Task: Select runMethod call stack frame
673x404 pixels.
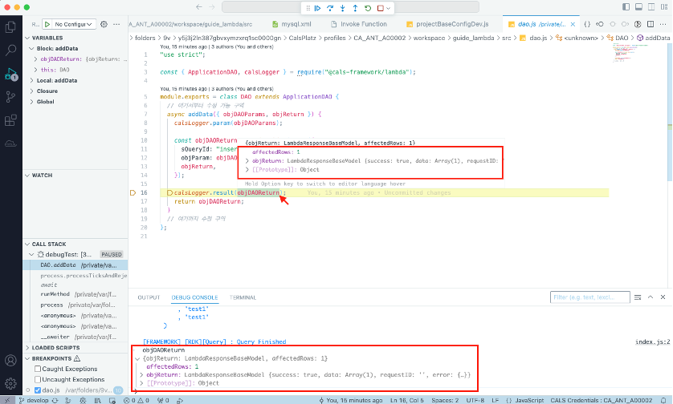Action: tap(75, 294)
